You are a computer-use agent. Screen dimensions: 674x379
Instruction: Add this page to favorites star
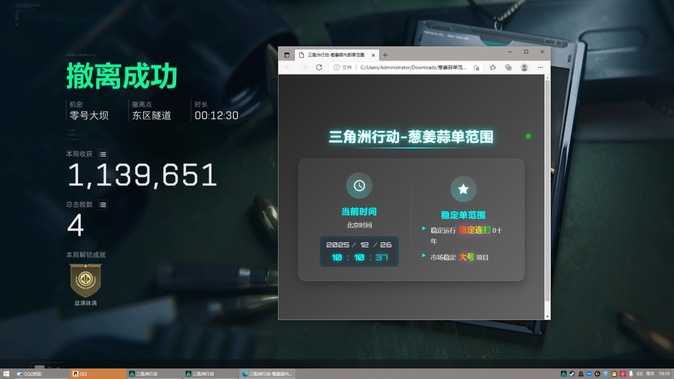pyautogui.click(x=476, y=67)
